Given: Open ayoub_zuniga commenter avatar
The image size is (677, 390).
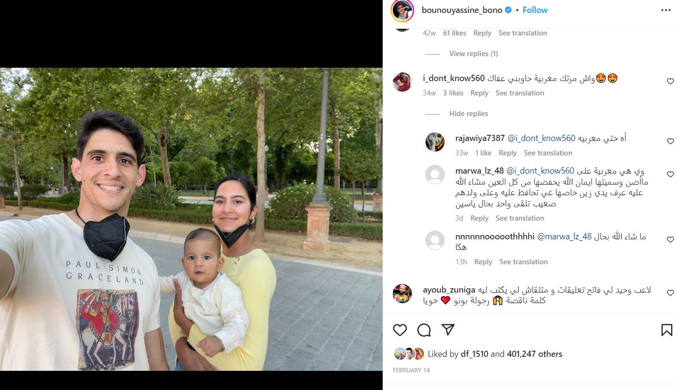Looking at the screenshot, I should (402, 294).
